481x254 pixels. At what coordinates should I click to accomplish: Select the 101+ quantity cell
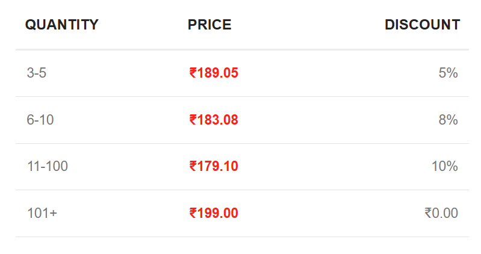point(42,213)
